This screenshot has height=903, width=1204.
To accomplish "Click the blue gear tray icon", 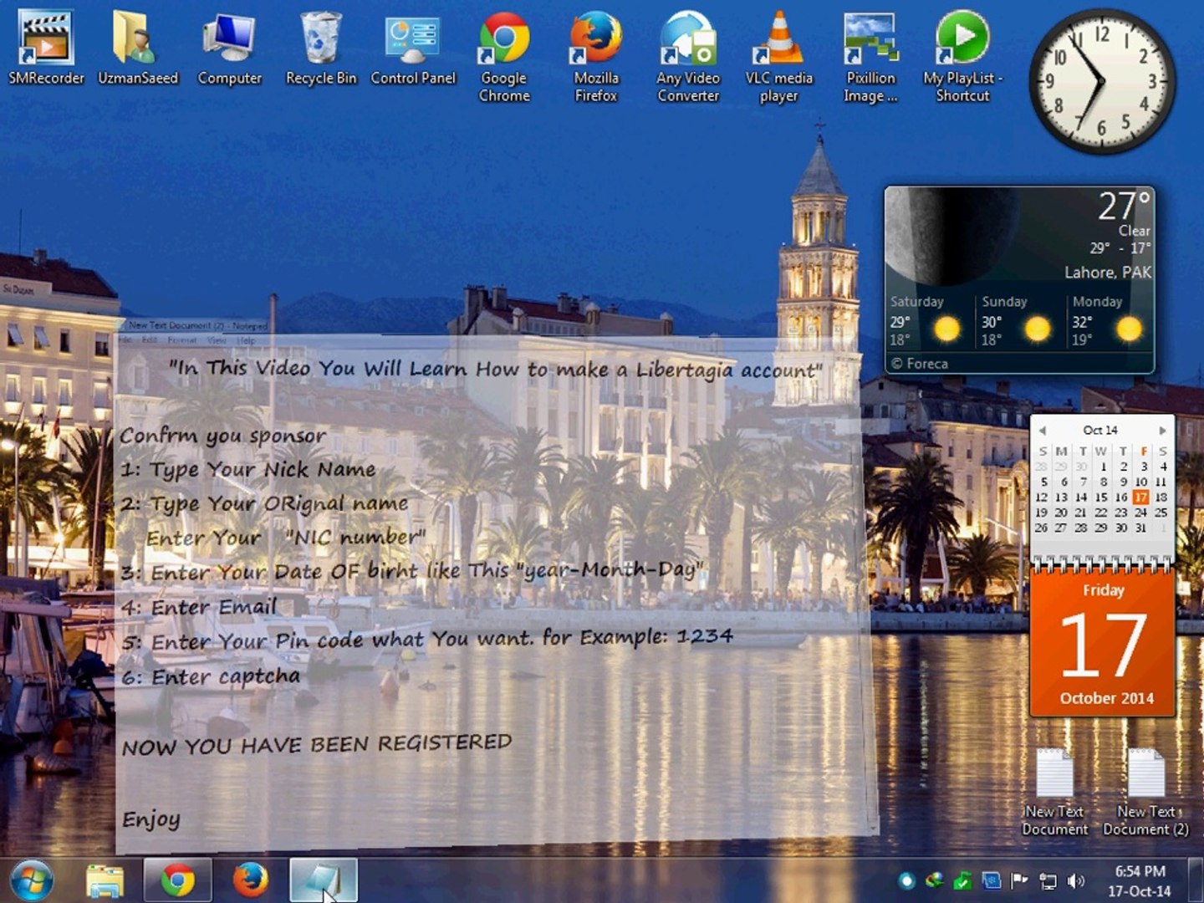I will [x=991, y=880].
